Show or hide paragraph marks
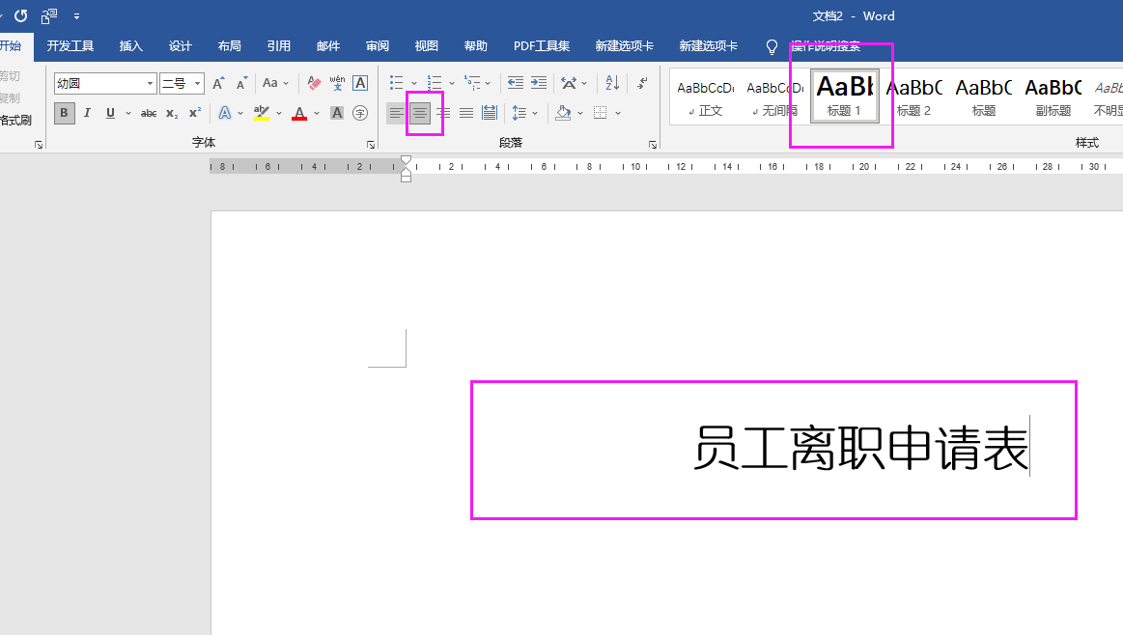Viewport: 1123px width, 635px height. pyautogui.click(x=641, y=83)
